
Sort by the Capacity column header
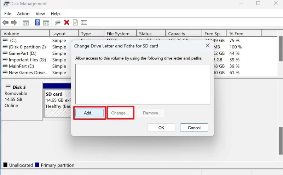coord(184,34)
